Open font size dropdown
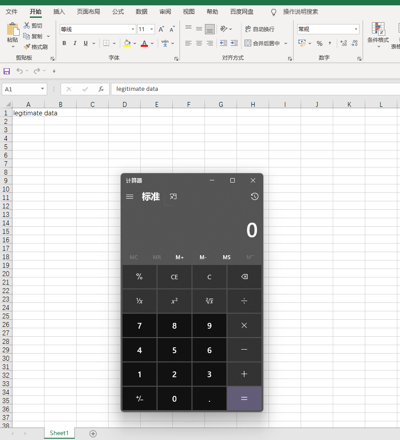Image resolution: width=400 pixels, height=440 pixels. point(151,29)
